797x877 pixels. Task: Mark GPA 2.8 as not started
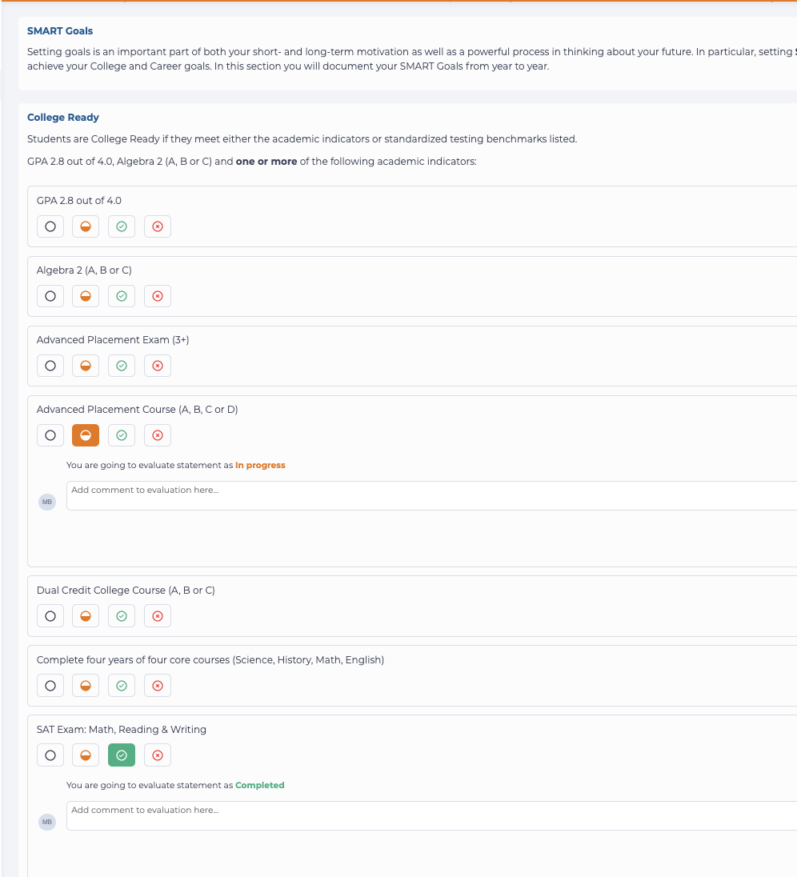point(50,226)
